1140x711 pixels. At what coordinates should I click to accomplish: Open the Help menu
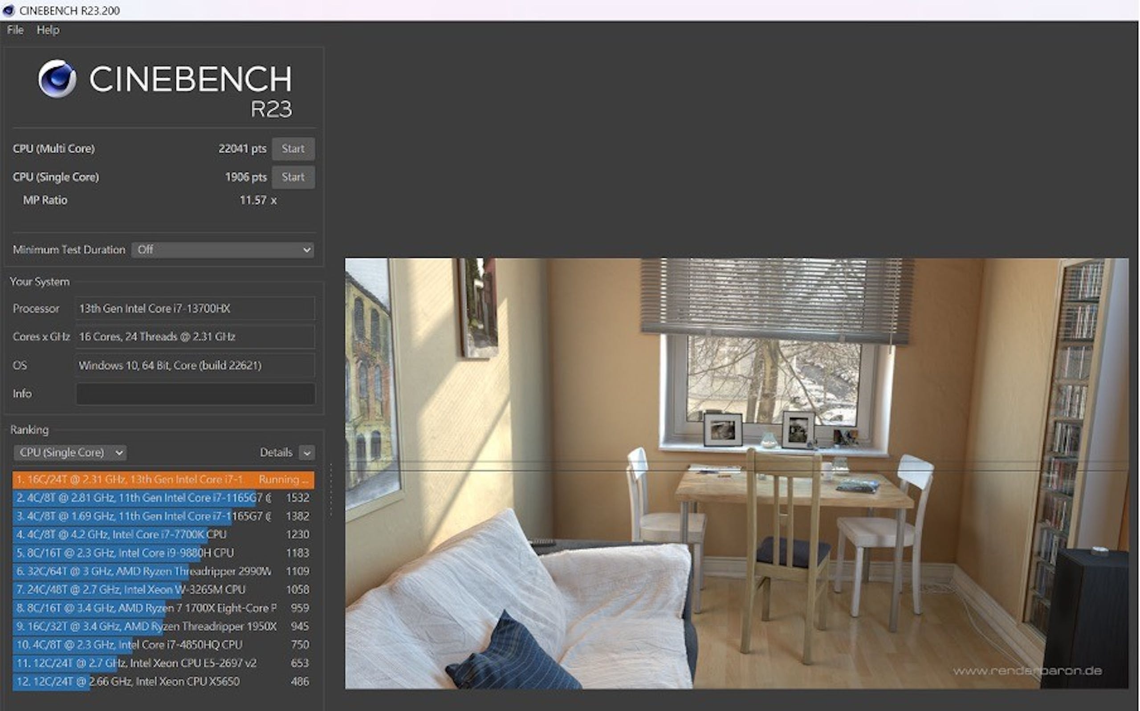48,30
